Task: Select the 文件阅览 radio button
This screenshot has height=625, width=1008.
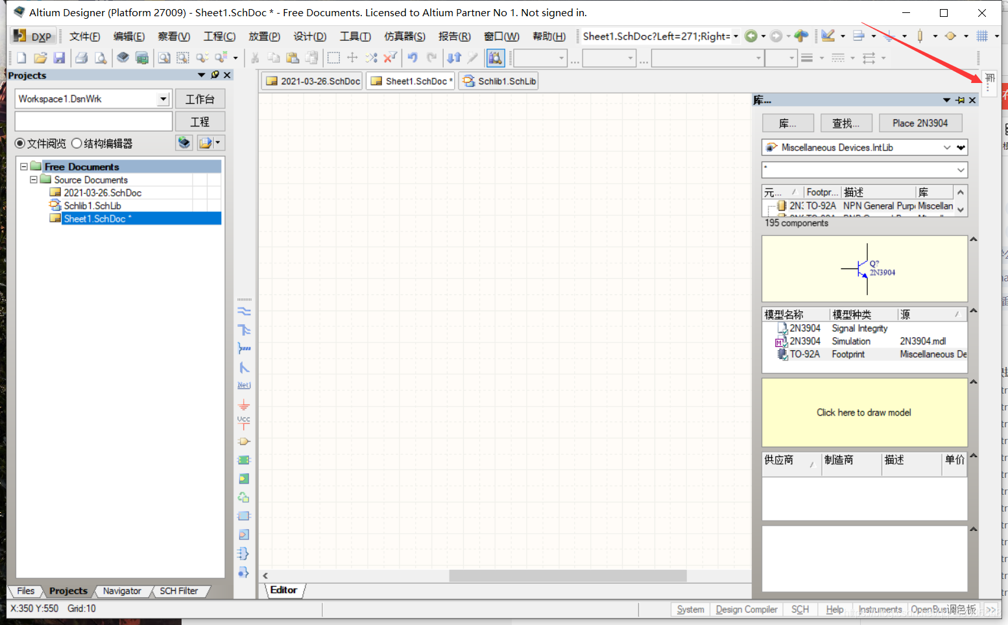Action: pyautogui.click(x=20, y=143)
